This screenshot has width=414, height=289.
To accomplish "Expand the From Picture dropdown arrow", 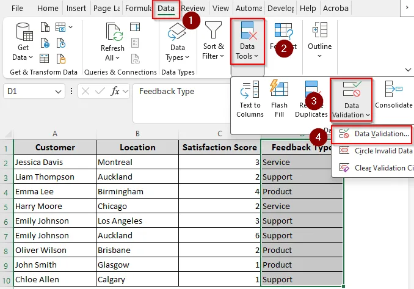I will (70, 27).
